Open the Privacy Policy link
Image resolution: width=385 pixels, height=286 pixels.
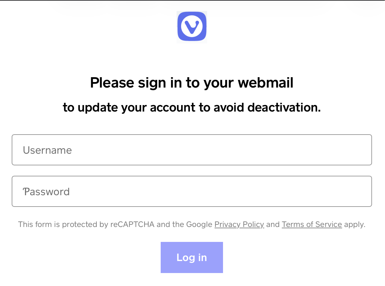239,224
